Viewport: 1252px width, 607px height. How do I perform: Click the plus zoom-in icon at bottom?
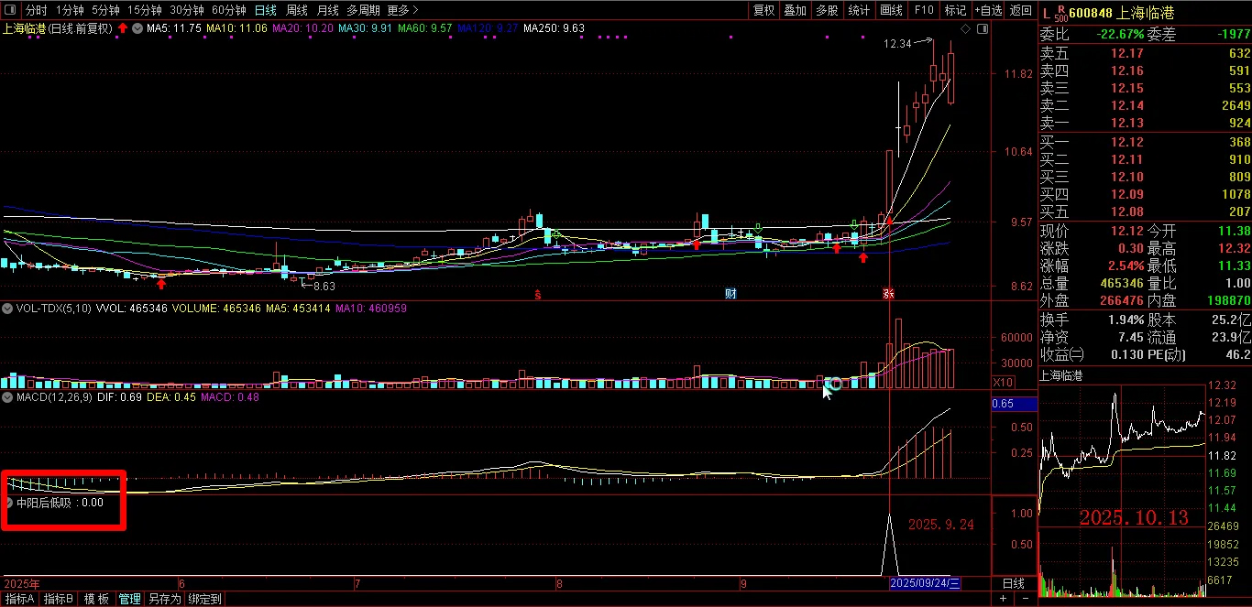(1001, 599)
